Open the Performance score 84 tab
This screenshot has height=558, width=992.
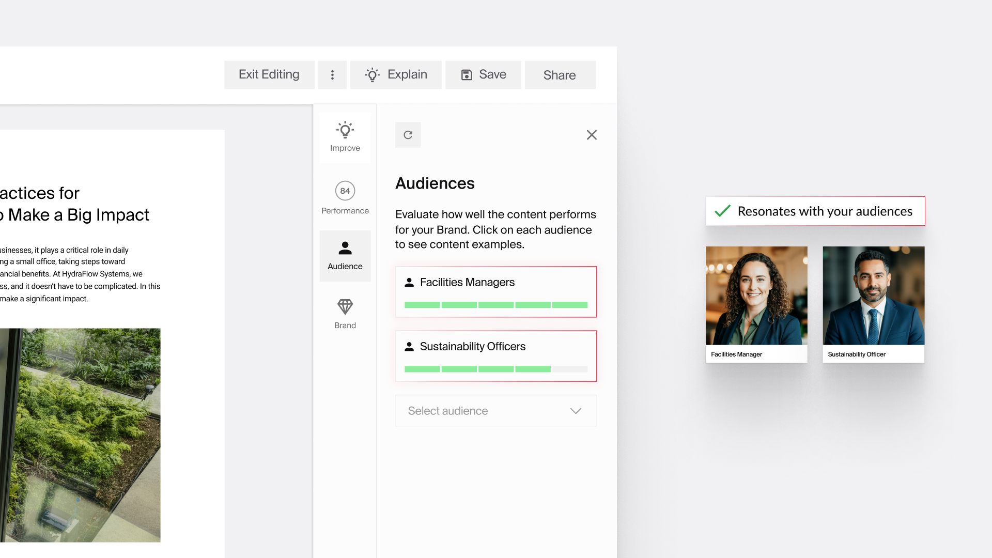345,198
